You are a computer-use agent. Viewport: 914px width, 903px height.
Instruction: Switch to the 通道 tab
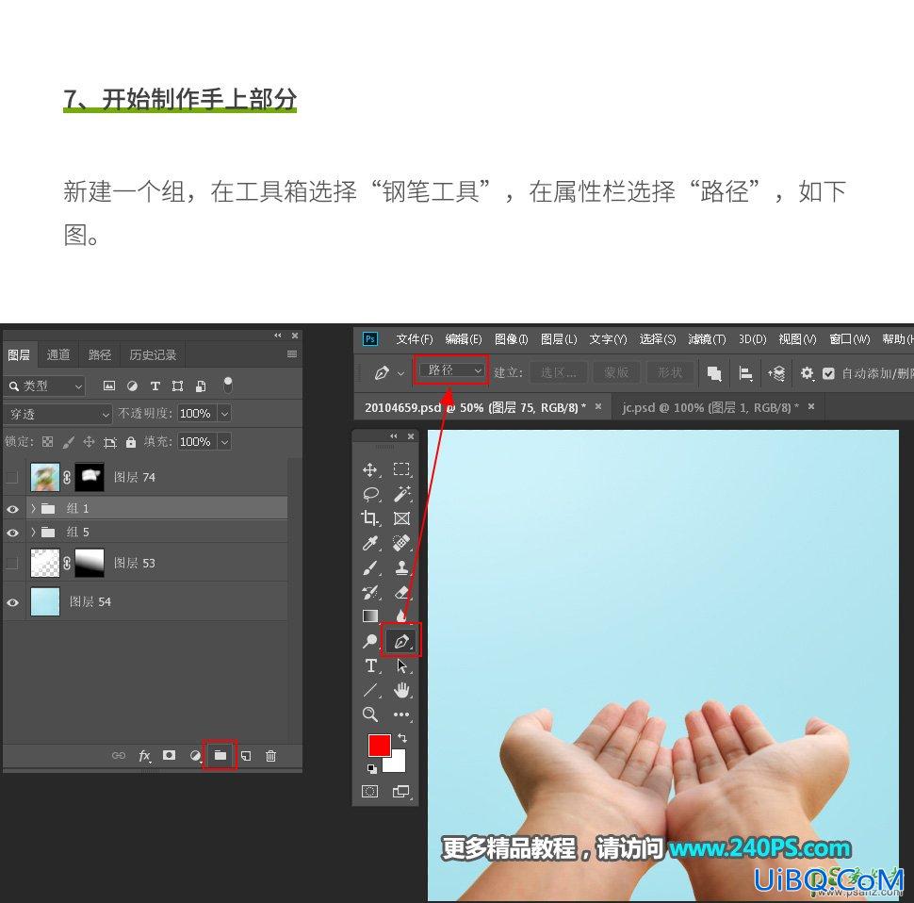(x=57, y=355)
